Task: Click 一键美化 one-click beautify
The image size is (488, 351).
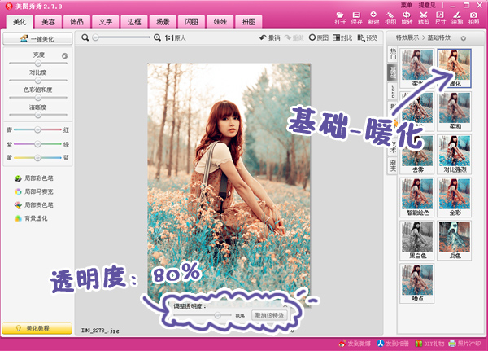Action: pyautogui.click(x=37, y=38)
